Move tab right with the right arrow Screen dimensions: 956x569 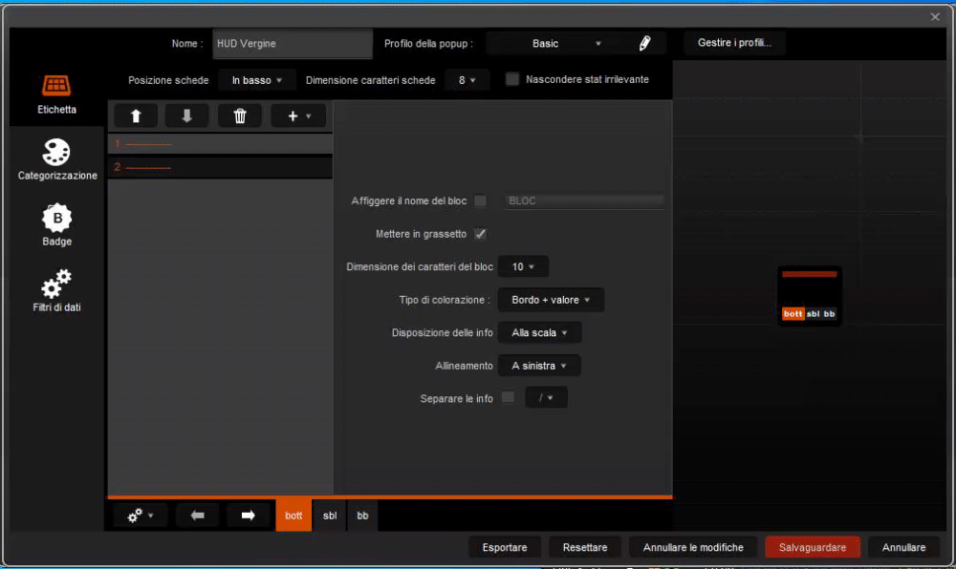tap(248, 516)
